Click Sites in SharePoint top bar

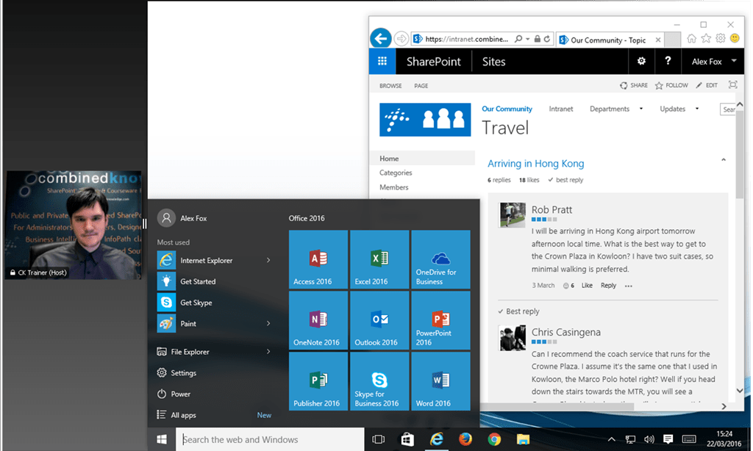pos(493,62)
